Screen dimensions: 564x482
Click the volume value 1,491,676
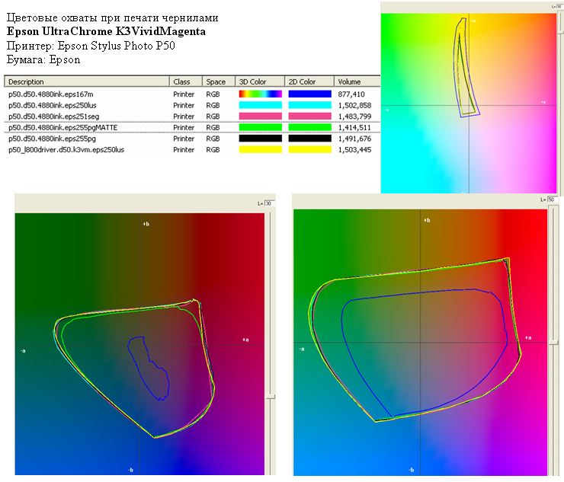tap(354, 139)
